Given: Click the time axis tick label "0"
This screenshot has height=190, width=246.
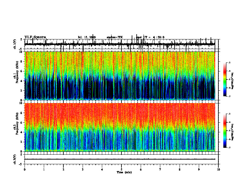Looking at the screenshot, I should tap(25, 170).
